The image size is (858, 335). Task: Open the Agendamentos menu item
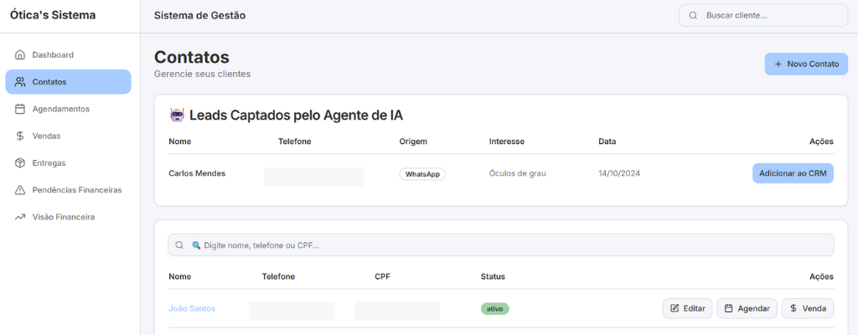[60, 109]
